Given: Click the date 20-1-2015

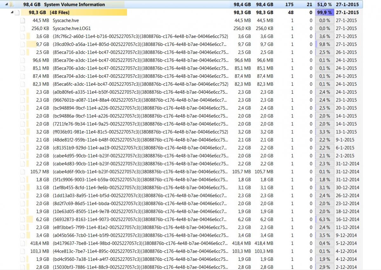Looking at the screenshot, I should (346, 108).
